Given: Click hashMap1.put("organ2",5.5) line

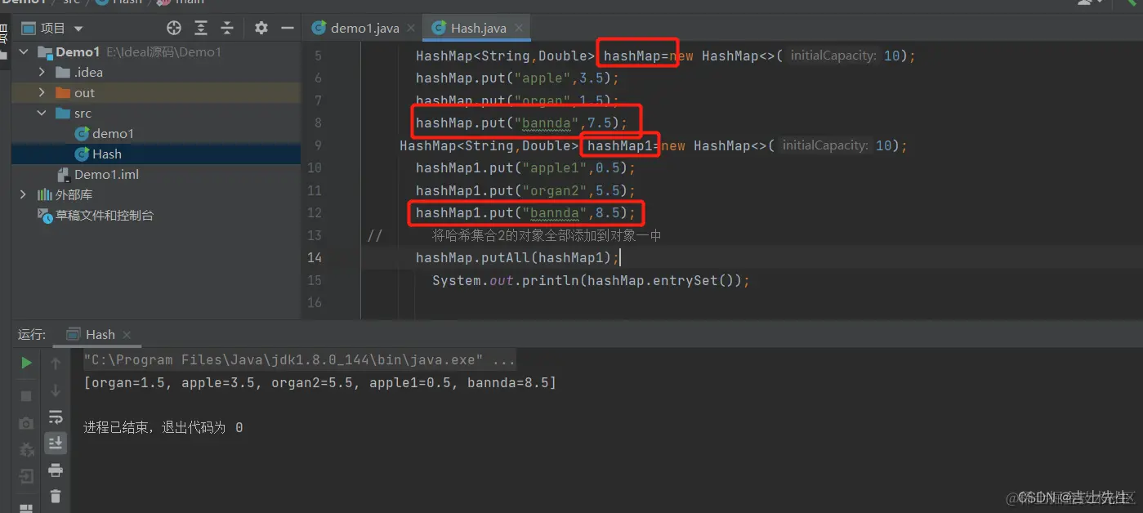Looking at the screenshot, I should tap(525, 191).
